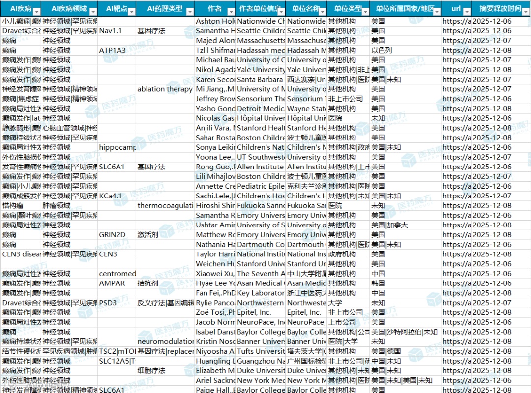531x393 pixels.
Task: Open the 作者单位信息 column filter dropdown
Action: (281, 12)
